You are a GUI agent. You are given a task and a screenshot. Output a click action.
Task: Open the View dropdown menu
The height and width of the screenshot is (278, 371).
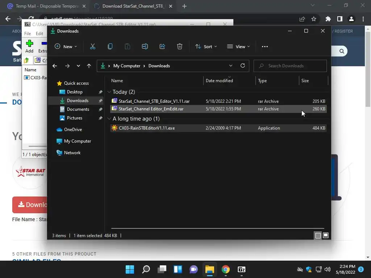[x=238, y=47]
